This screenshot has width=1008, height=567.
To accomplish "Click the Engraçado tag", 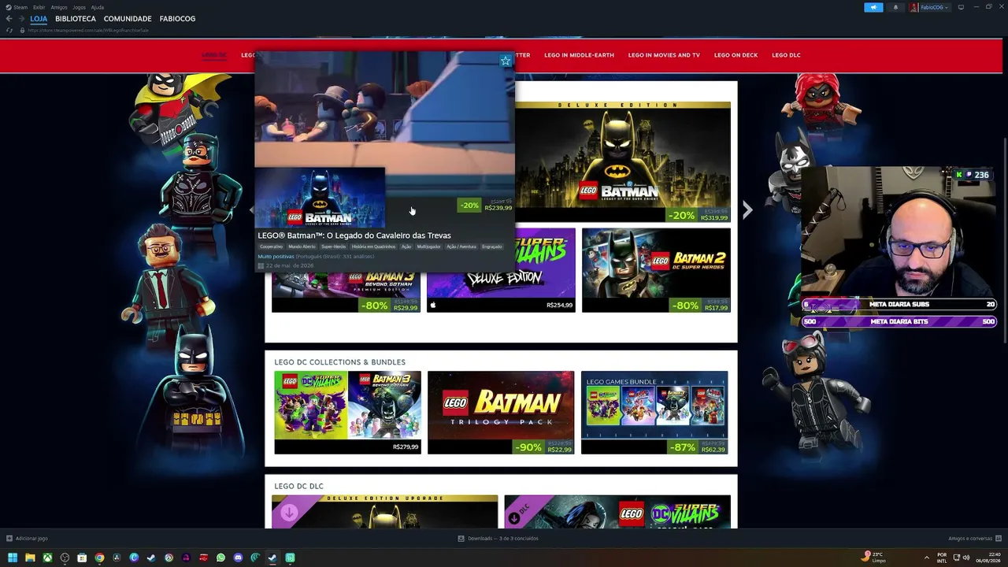I will click(x=492, y=246).
